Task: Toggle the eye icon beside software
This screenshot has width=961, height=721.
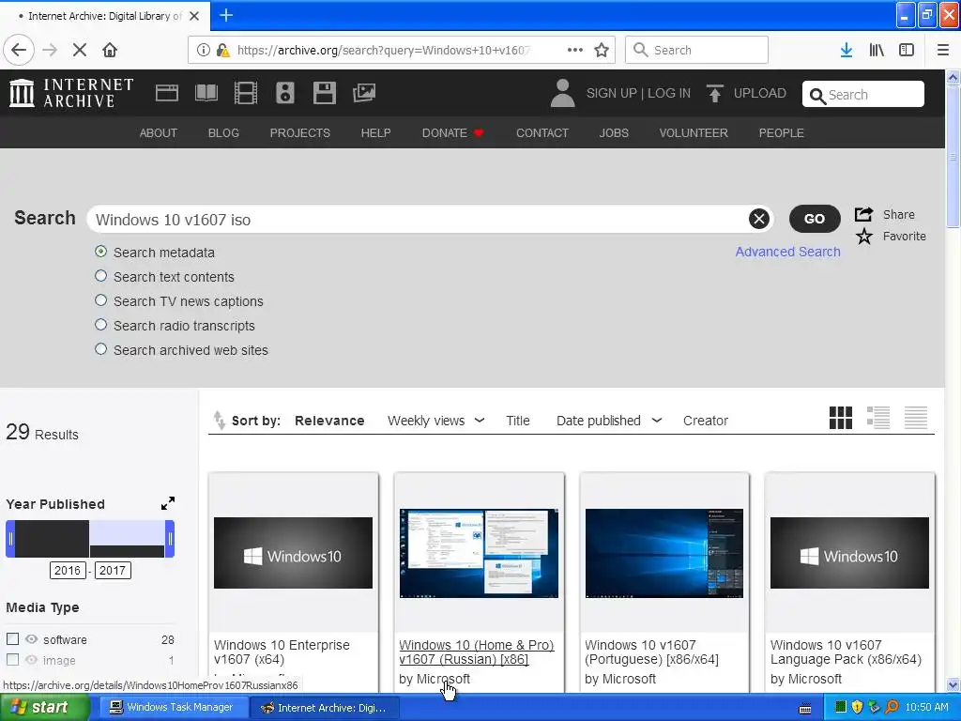Action: coord(31,638)
